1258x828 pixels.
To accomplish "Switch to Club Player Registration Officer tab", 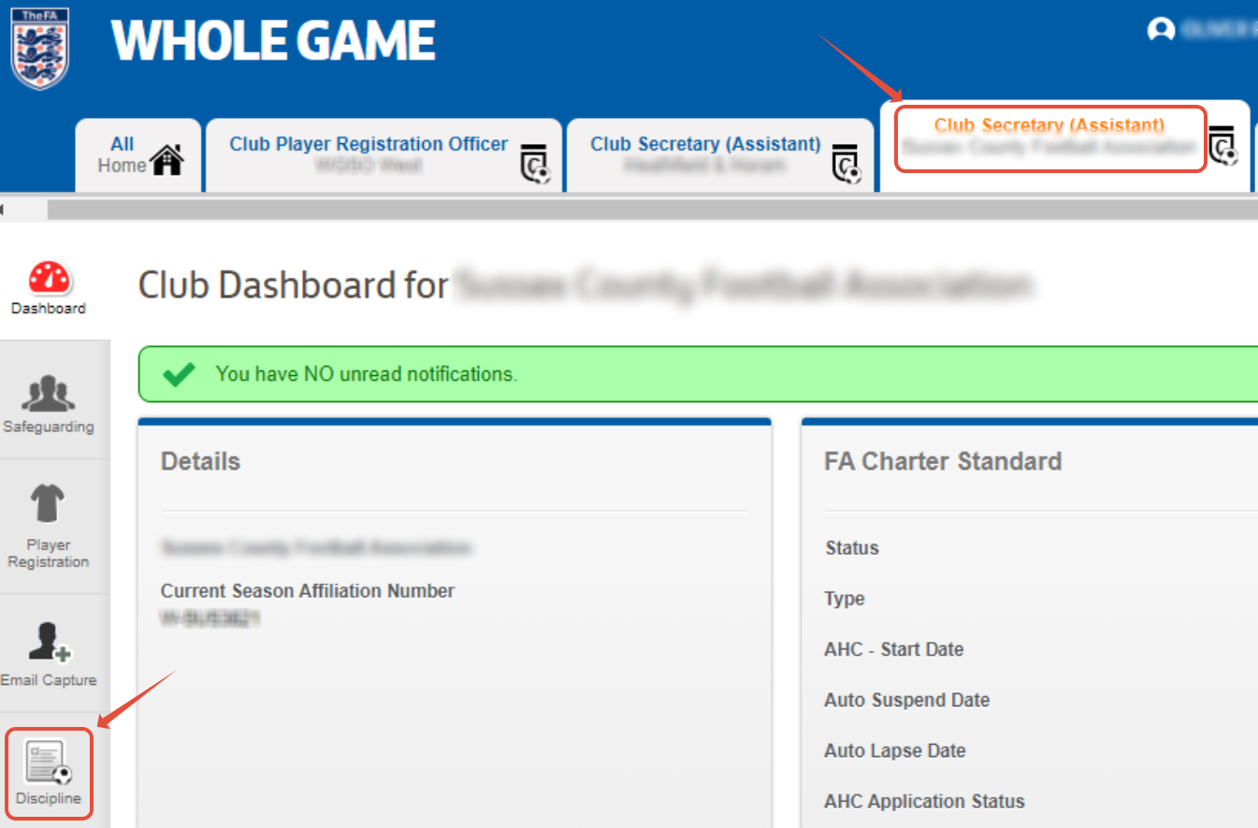I will tap(383, 155).
